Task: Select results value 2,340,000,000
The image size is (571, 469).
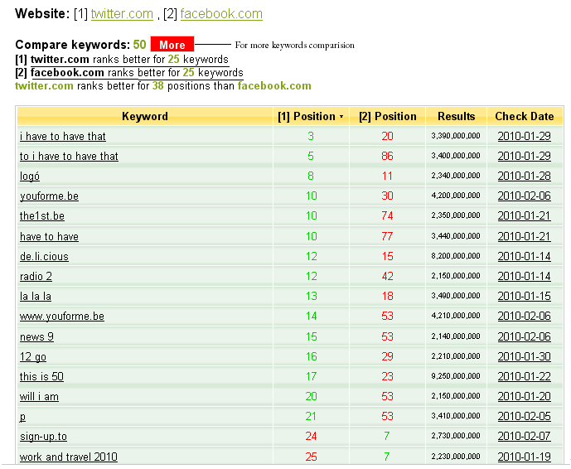Action: (x=456, y=176)
